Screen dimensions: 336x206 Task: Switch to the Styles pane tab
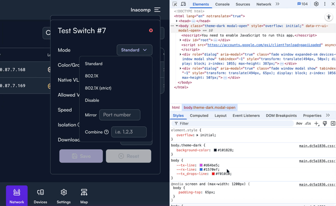pyautogui.click(x=178, y=116)
